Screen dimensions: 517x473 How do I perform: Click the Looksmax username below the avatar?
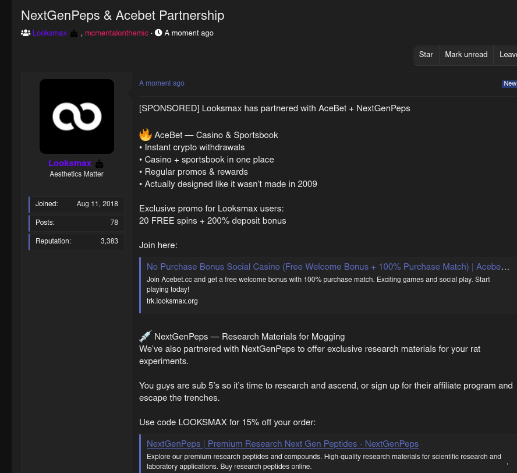click(x=70, y=163)
